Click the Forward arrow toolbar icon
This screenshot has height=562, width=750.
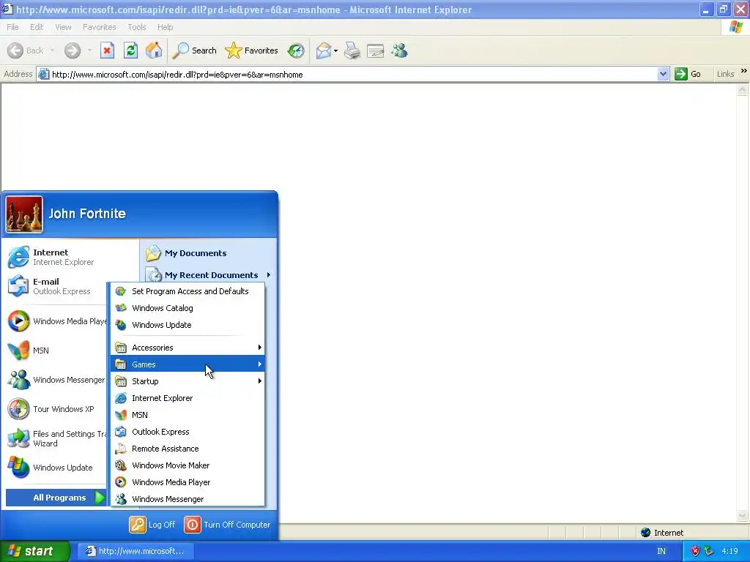pos(73,50)
